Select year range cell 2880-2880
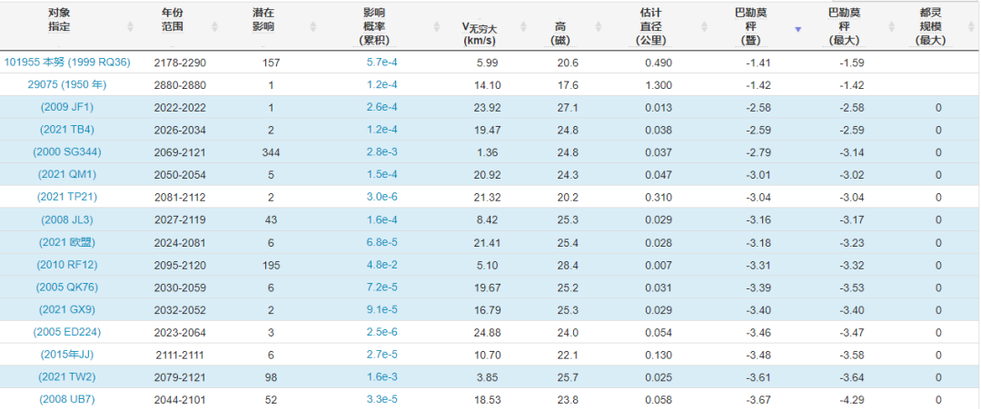981x409 pixels. pos(180,85)
